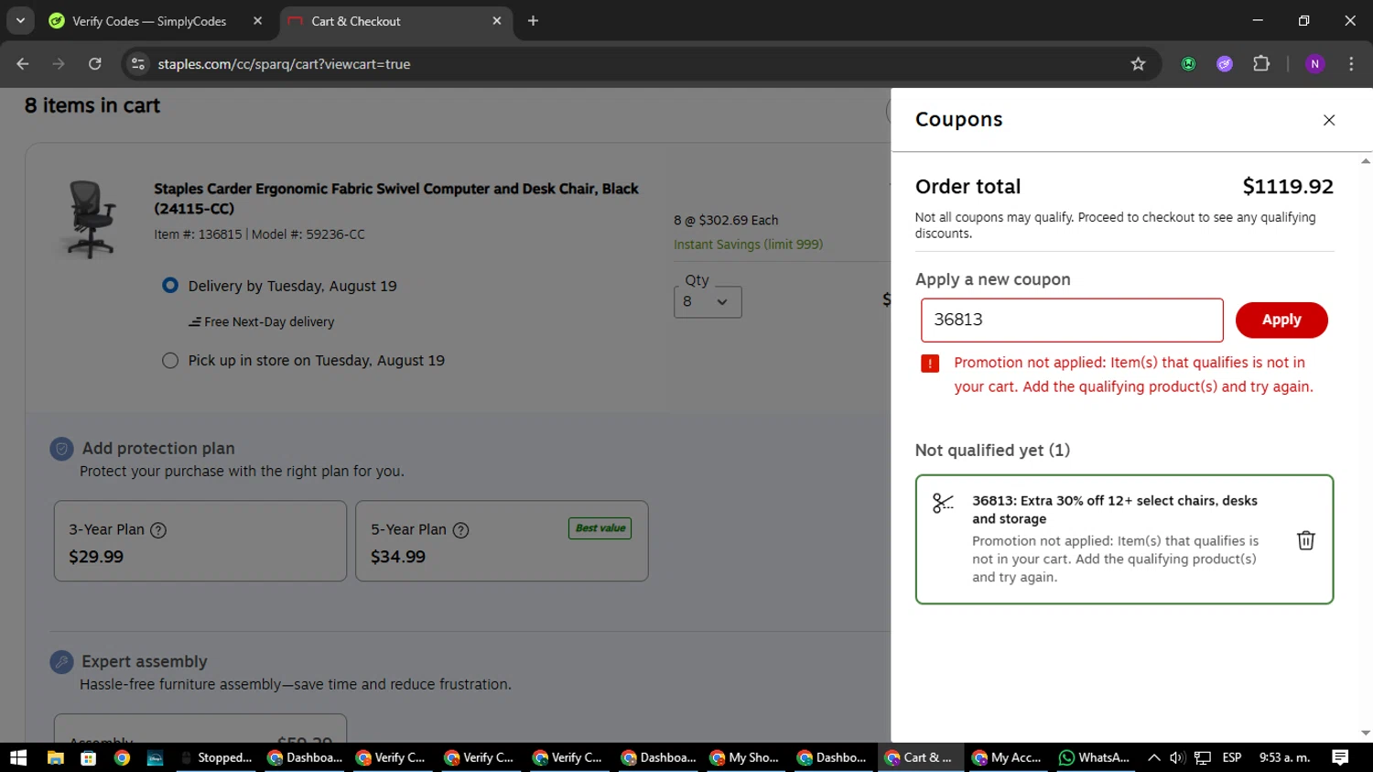Screen dimensions: 1373x772
Task: Open the pinned Chrome taskbar icon
Action: [x=122, y=757]
